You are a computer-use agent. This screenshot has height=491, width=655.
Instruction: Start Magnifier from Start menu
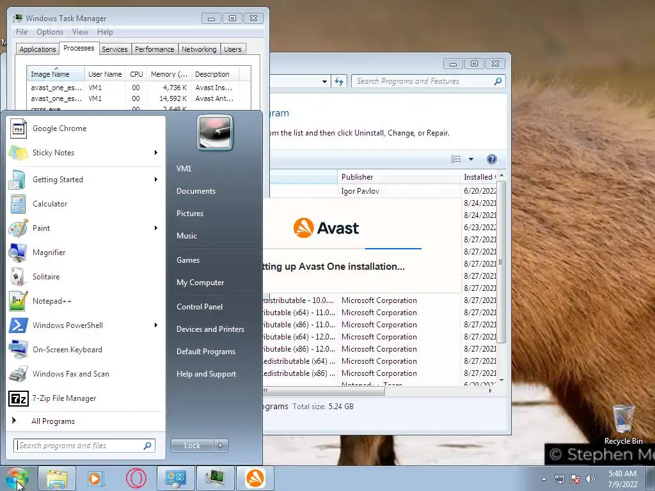pyautogui.click(x=86, y=252)
